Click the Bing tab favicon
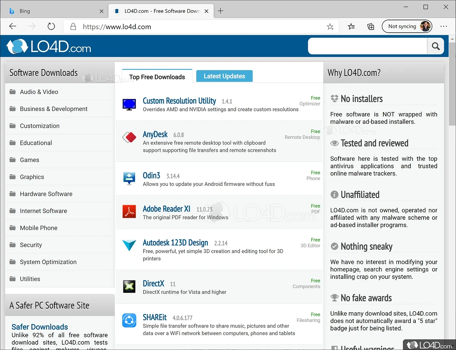This screenshot has height=350, width=456. coord(12,11)
